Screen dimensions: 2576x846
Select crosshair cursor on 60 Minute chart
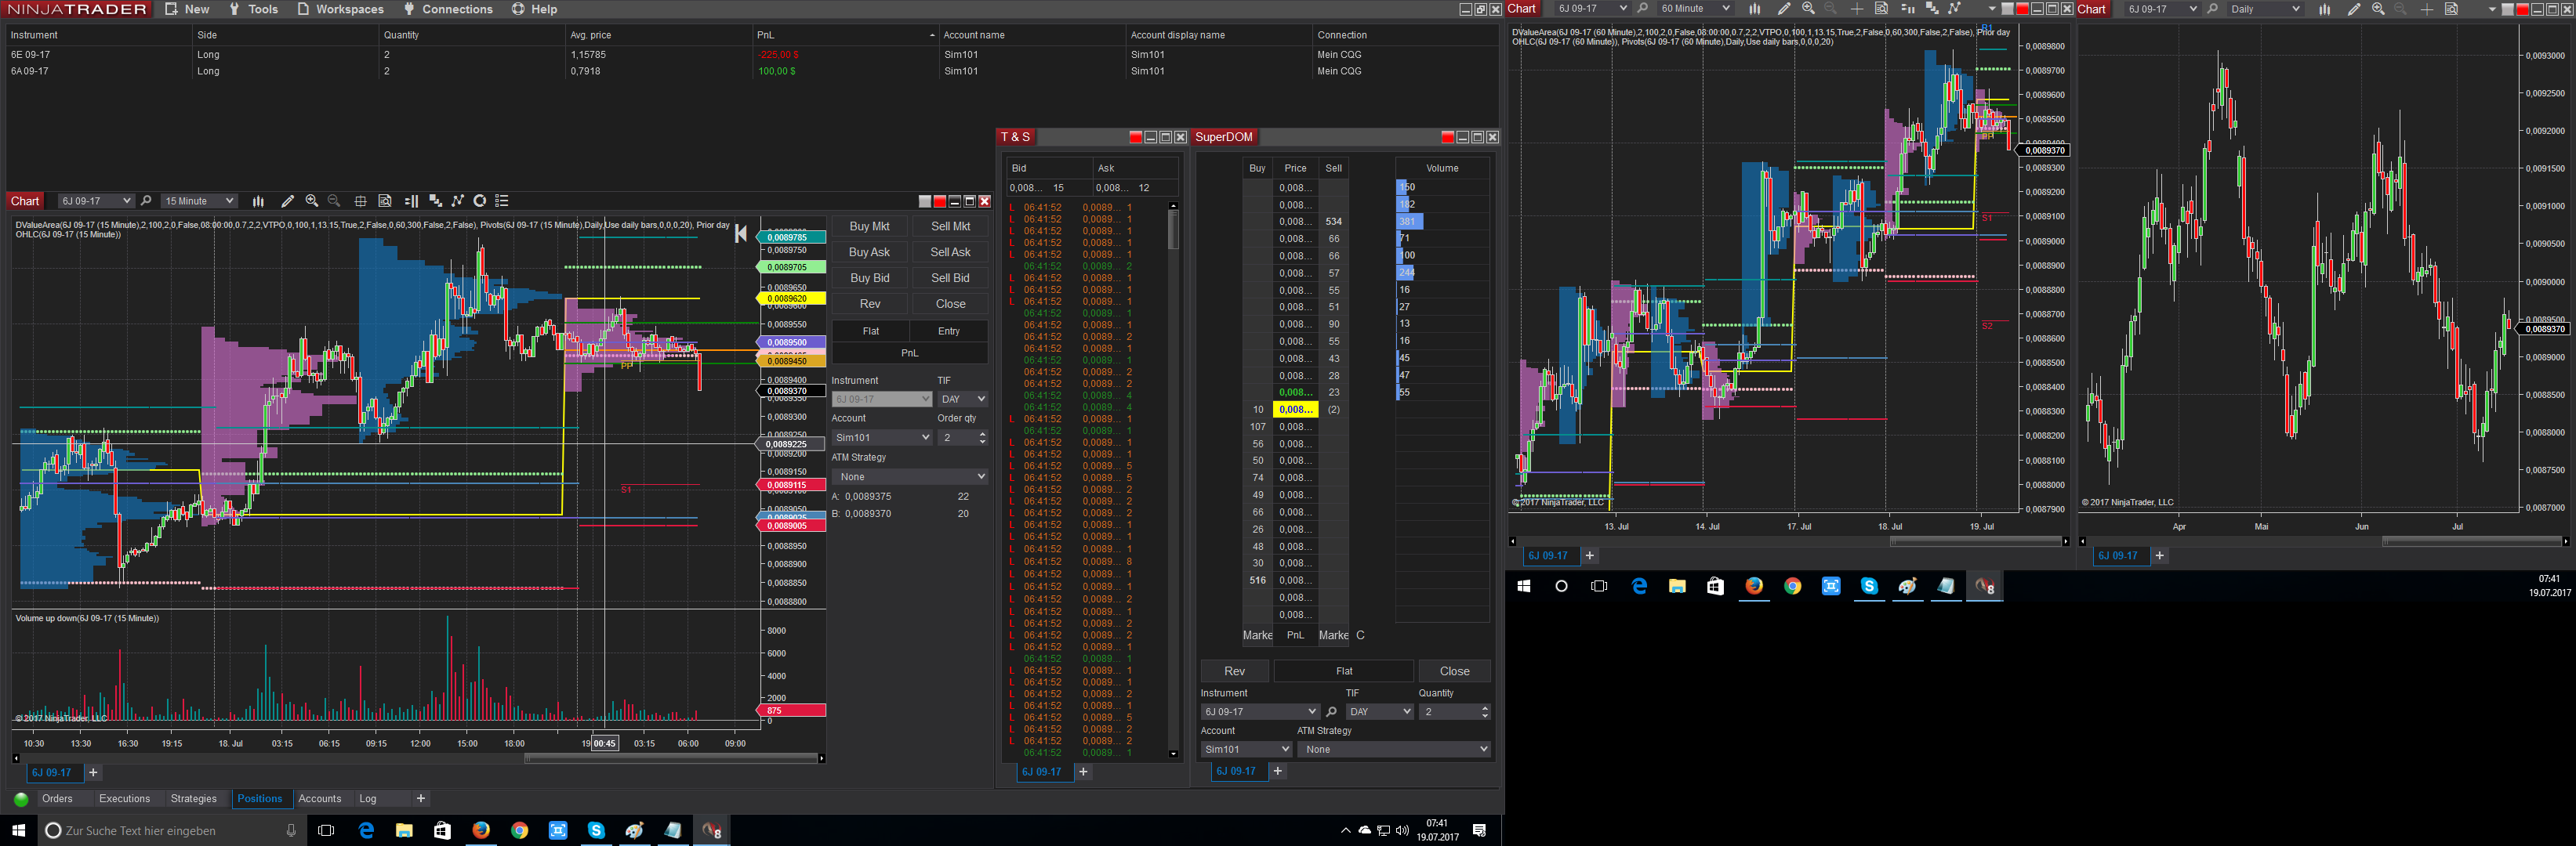(x=1856, y=9)
